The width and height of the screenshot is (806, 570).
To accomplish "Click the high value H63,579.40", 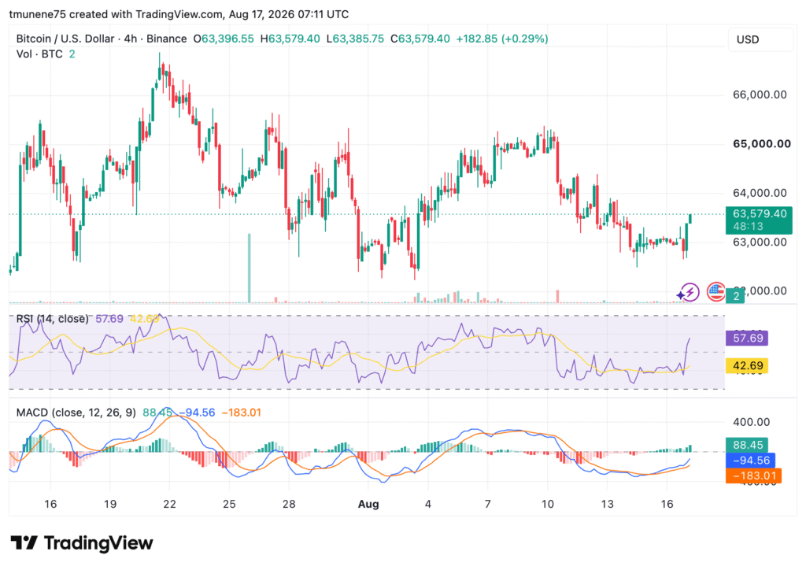I will pos(290,39).
